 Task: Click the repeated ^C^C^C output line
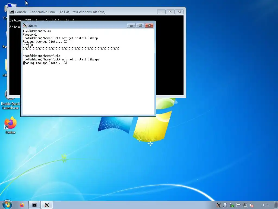point(71,49)
